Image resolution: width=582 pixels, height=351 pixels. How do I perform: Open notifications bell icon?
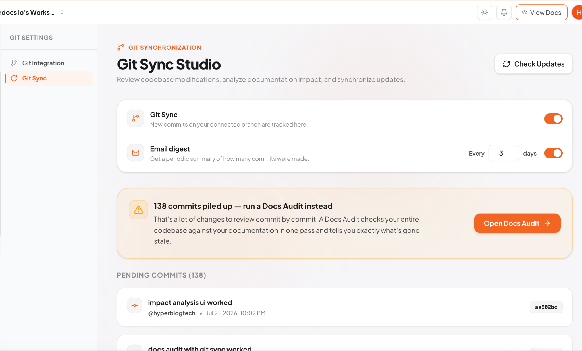point(504,12)
